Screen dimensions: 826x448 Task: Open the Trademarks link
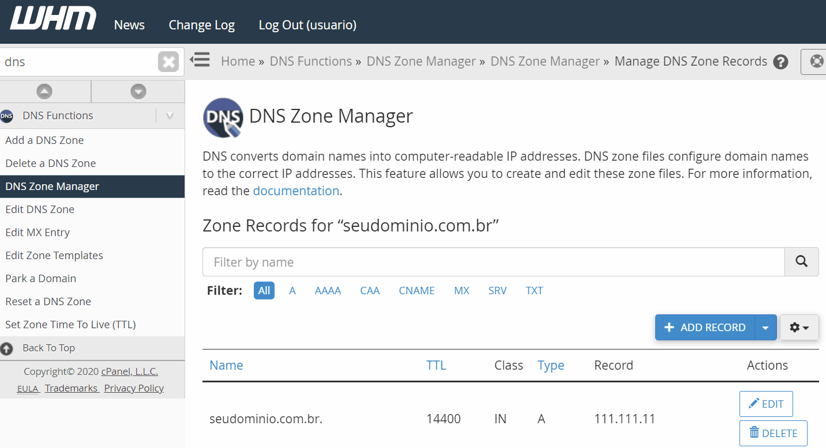71,389
